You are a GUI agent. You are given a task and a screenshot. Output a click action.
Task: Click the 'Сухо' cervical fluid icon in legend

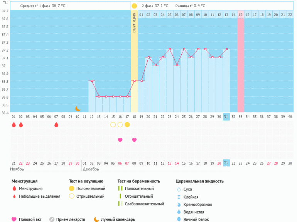(179, 189)
